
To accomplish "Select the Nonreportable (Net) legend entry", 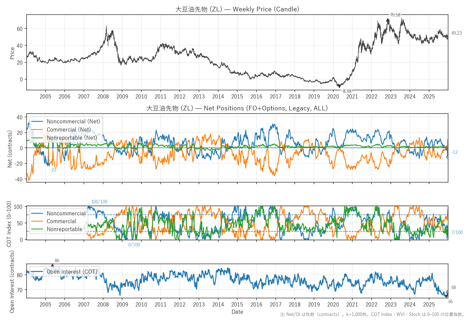I will (72, 138).
